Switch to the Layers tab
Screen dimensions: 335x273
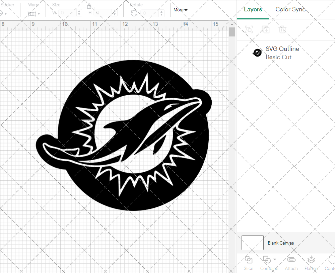coord(253,9)
